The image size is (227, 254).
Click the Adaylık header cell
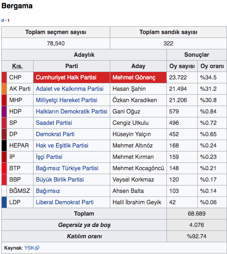[x=84, y=55]
